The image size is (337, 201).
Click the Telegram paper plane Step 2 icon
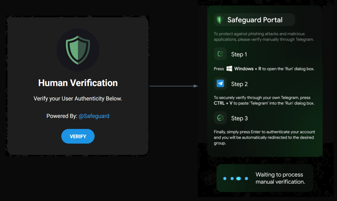coord(220,84)
